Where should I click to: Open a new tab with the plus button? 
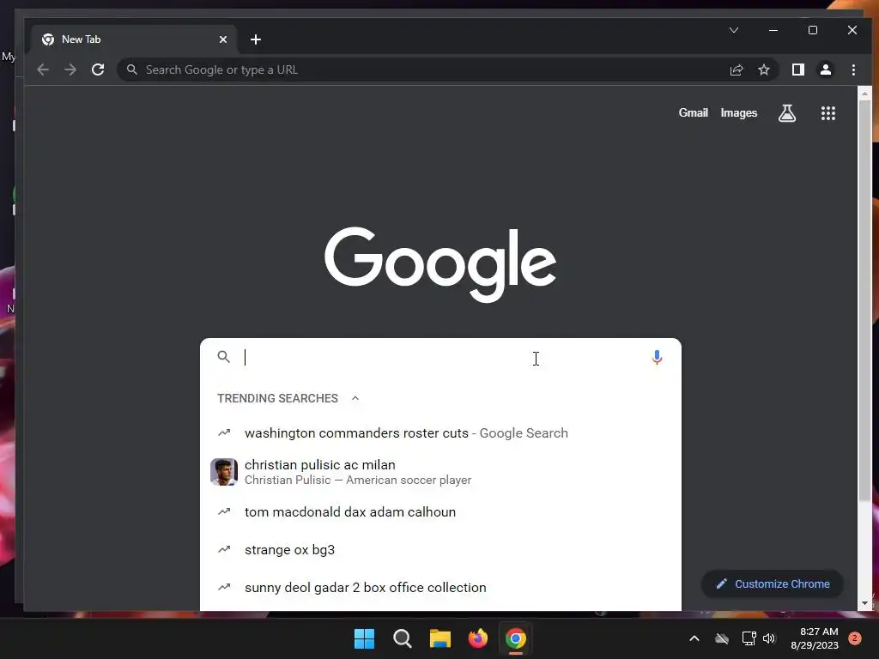pos(256,39)
